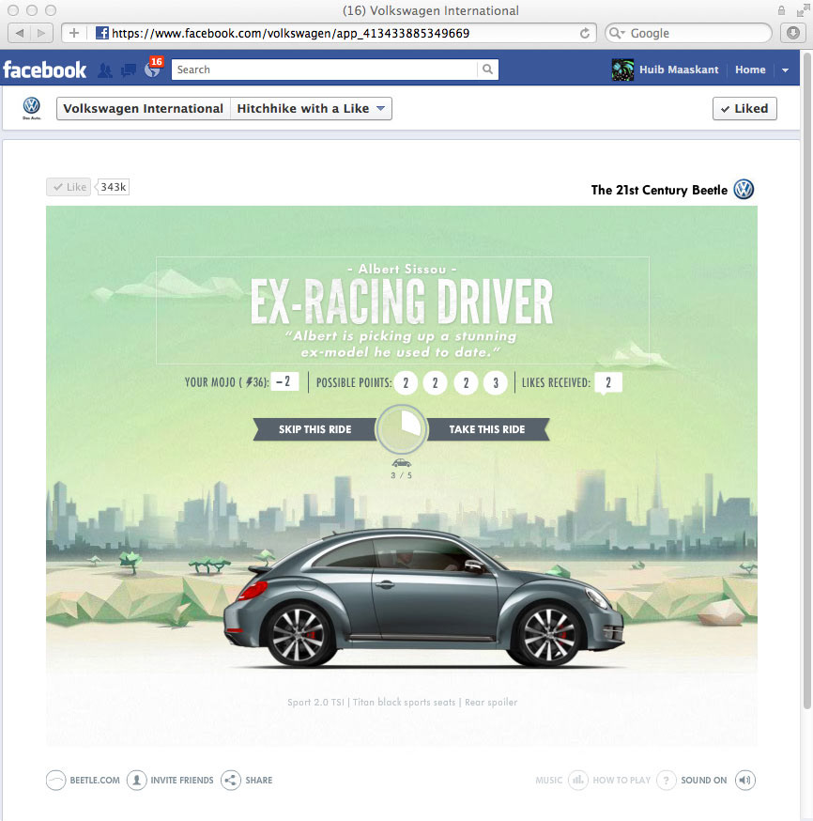This screenshot has width=813, height=821.
Task: Click browser Forward arrow button
Action: [40, 33]
